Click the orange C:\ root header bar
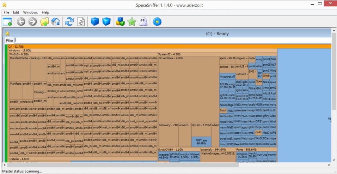 pos(169,46)
